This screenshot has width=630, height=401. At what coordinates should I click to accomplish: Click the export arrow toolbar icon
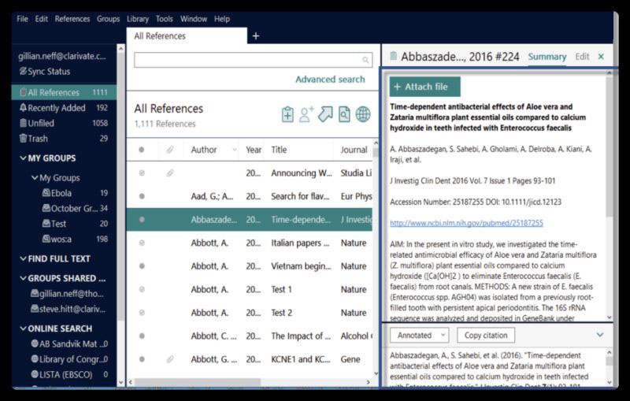pyautogui.click(x=325, y=114)
